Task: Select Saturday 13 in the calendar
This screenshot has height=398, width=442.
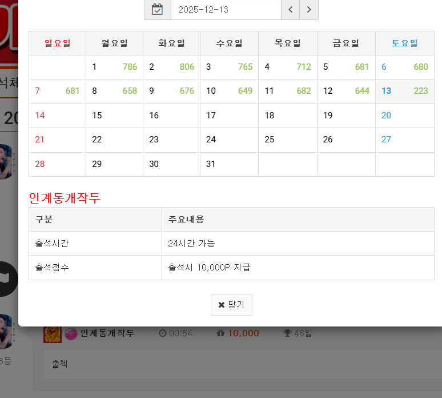Action: pyautogui.click(x=404, y=91)
